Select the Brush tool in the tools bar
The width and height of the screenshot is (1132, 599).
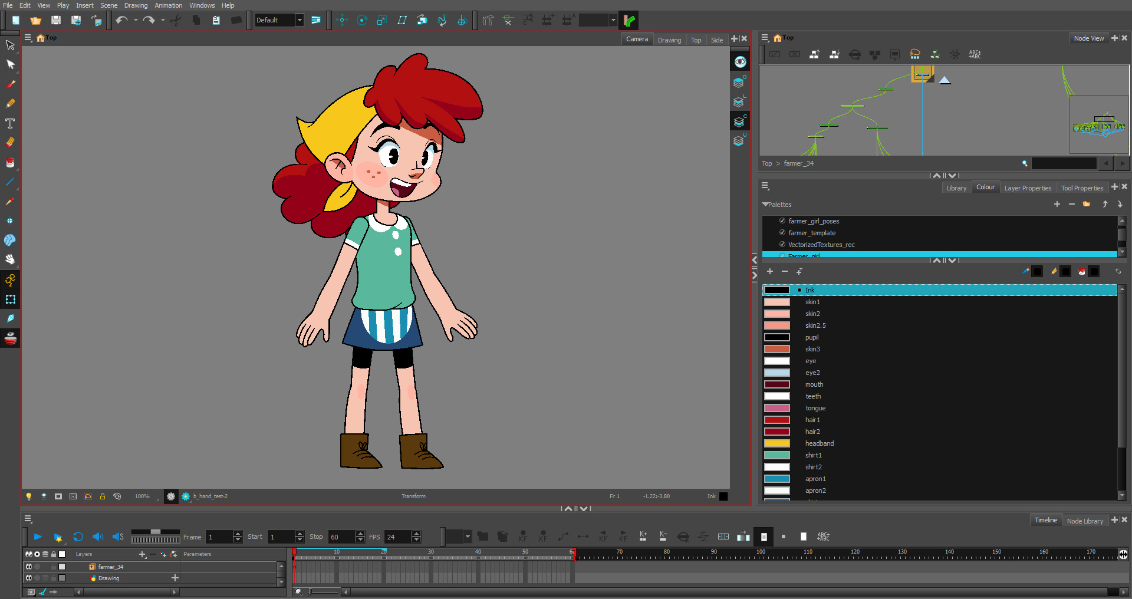tap(10, 84)
